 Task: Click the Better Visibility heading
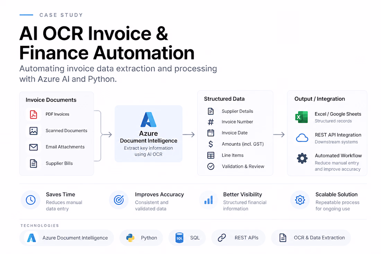pos(242,194)
